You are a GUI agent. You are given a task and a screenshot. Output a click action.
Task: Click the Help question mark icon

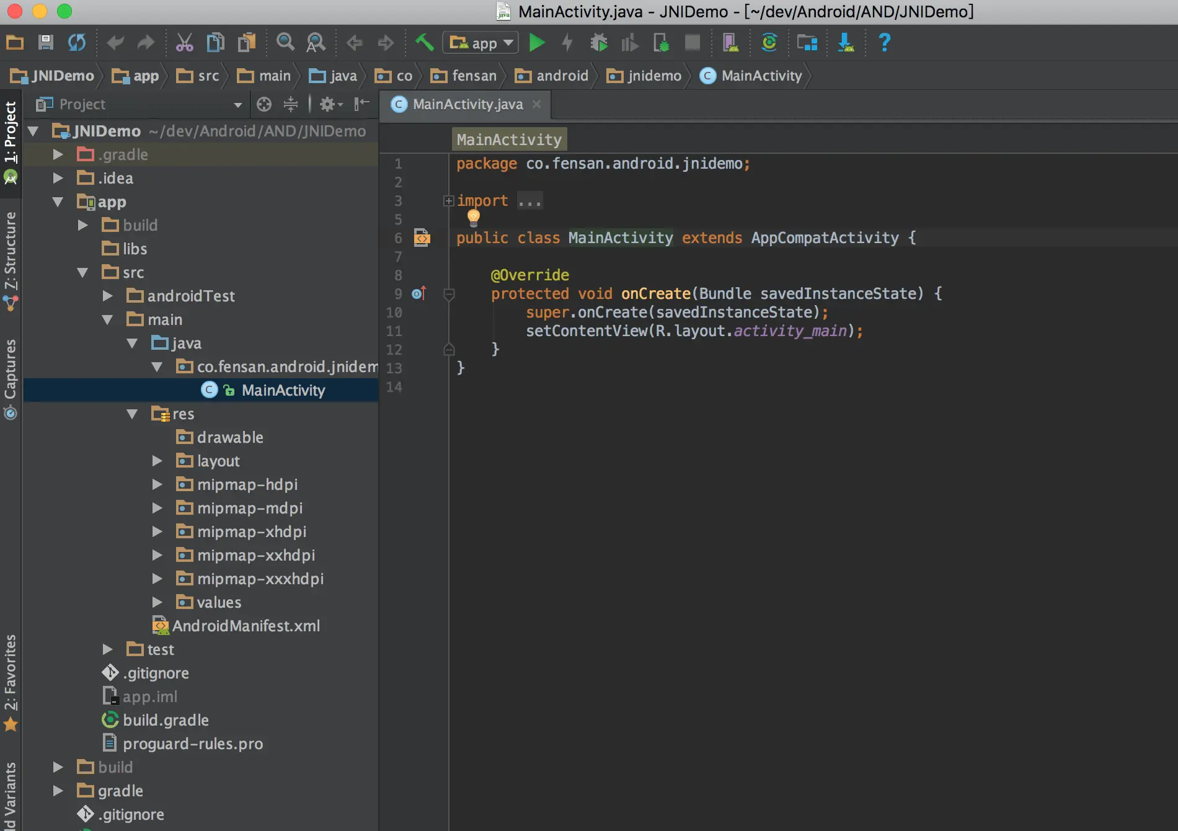[884, 43]
